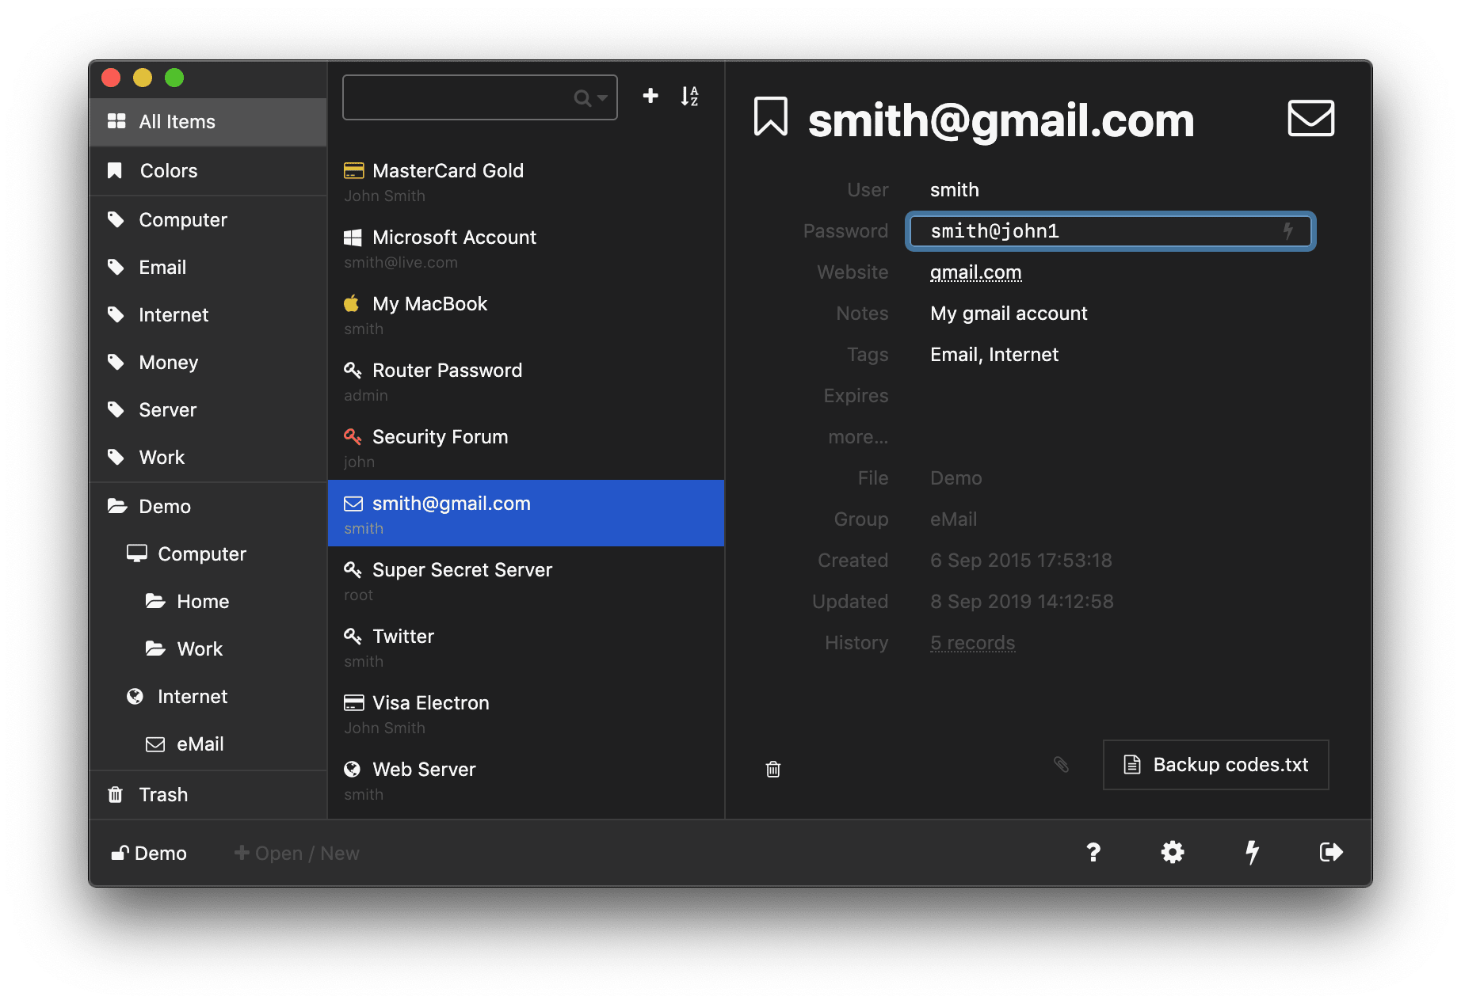Select the Router Password entry
The height and width of the screenshot is (1004, 1461).
526,382
